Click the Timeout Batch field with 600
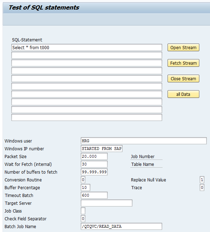210x232 pixels. click(94, 195)
